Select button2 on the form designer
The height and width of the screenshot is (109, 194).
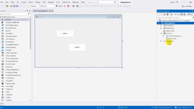click(77, 47)
